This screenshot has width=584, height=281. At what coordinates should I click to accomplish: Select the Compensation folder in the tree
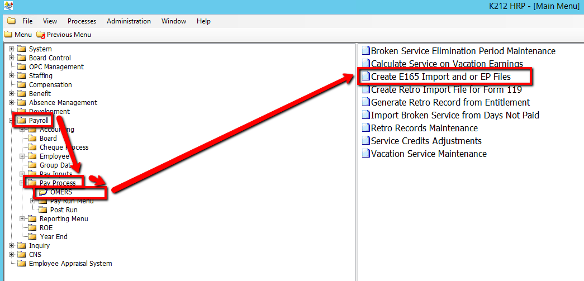coord(50,85)
